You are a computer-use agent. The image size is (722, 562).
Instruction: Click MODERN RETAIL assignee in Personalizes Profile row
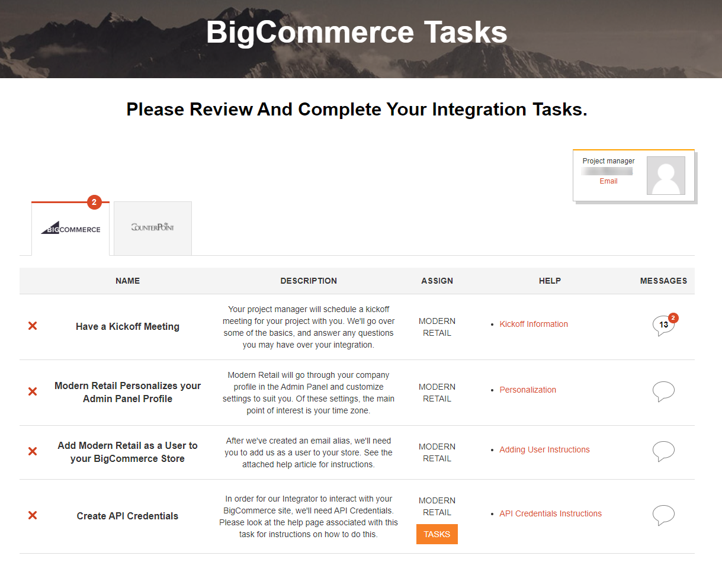click(437, 393)
